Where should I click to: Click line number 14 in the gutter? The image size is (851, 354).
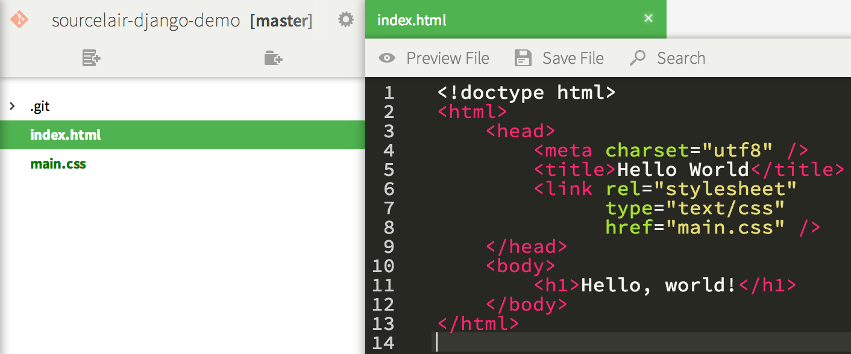click(383, 343)
